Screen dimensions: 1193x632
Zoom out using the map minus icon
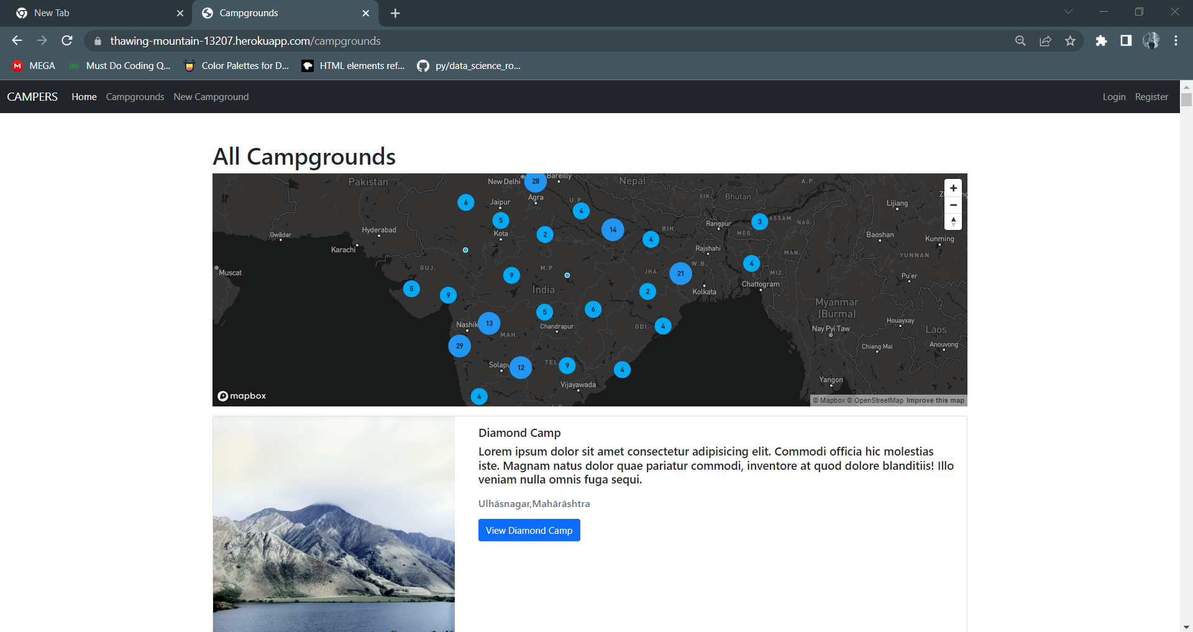tap(953, 204)
